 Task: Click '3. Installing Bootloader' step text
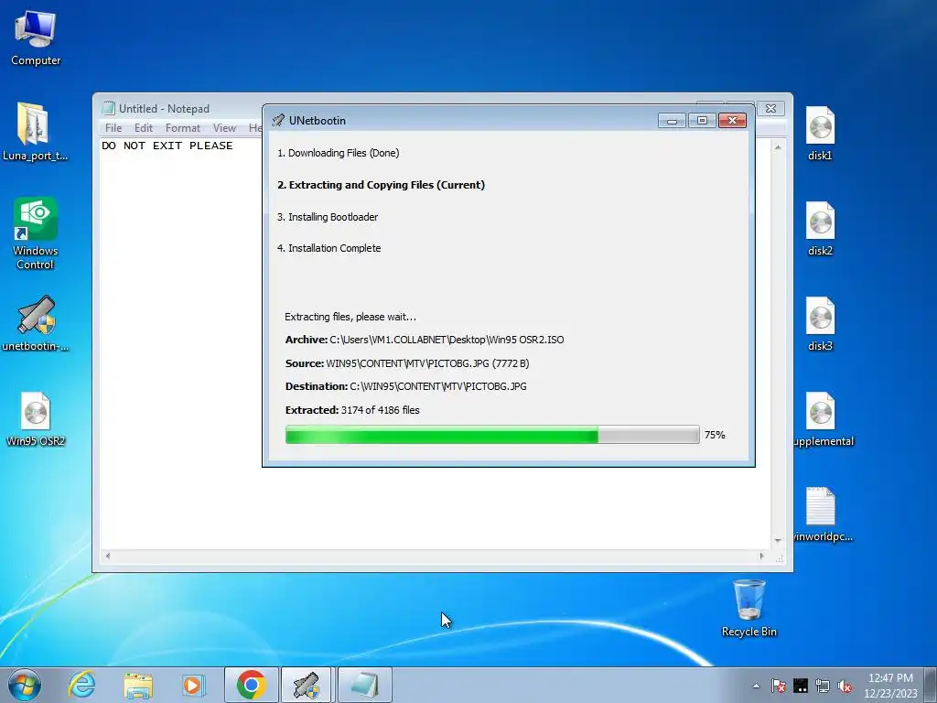click(x=328, y=217)
